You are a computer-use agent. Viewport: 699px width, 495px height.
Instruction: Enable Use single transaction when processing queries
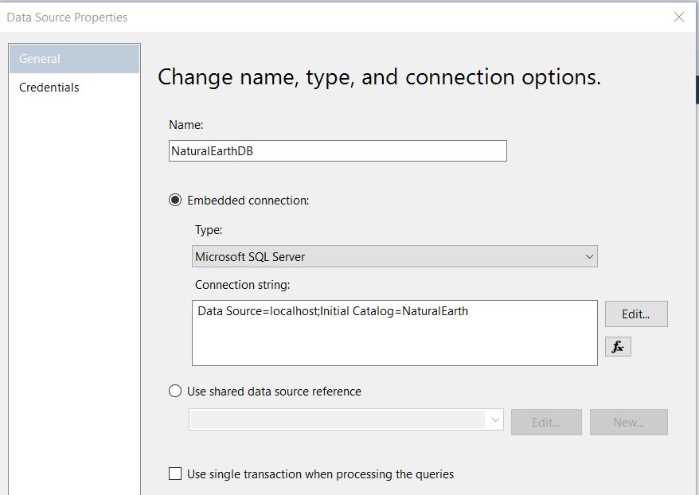click(175, 474)
